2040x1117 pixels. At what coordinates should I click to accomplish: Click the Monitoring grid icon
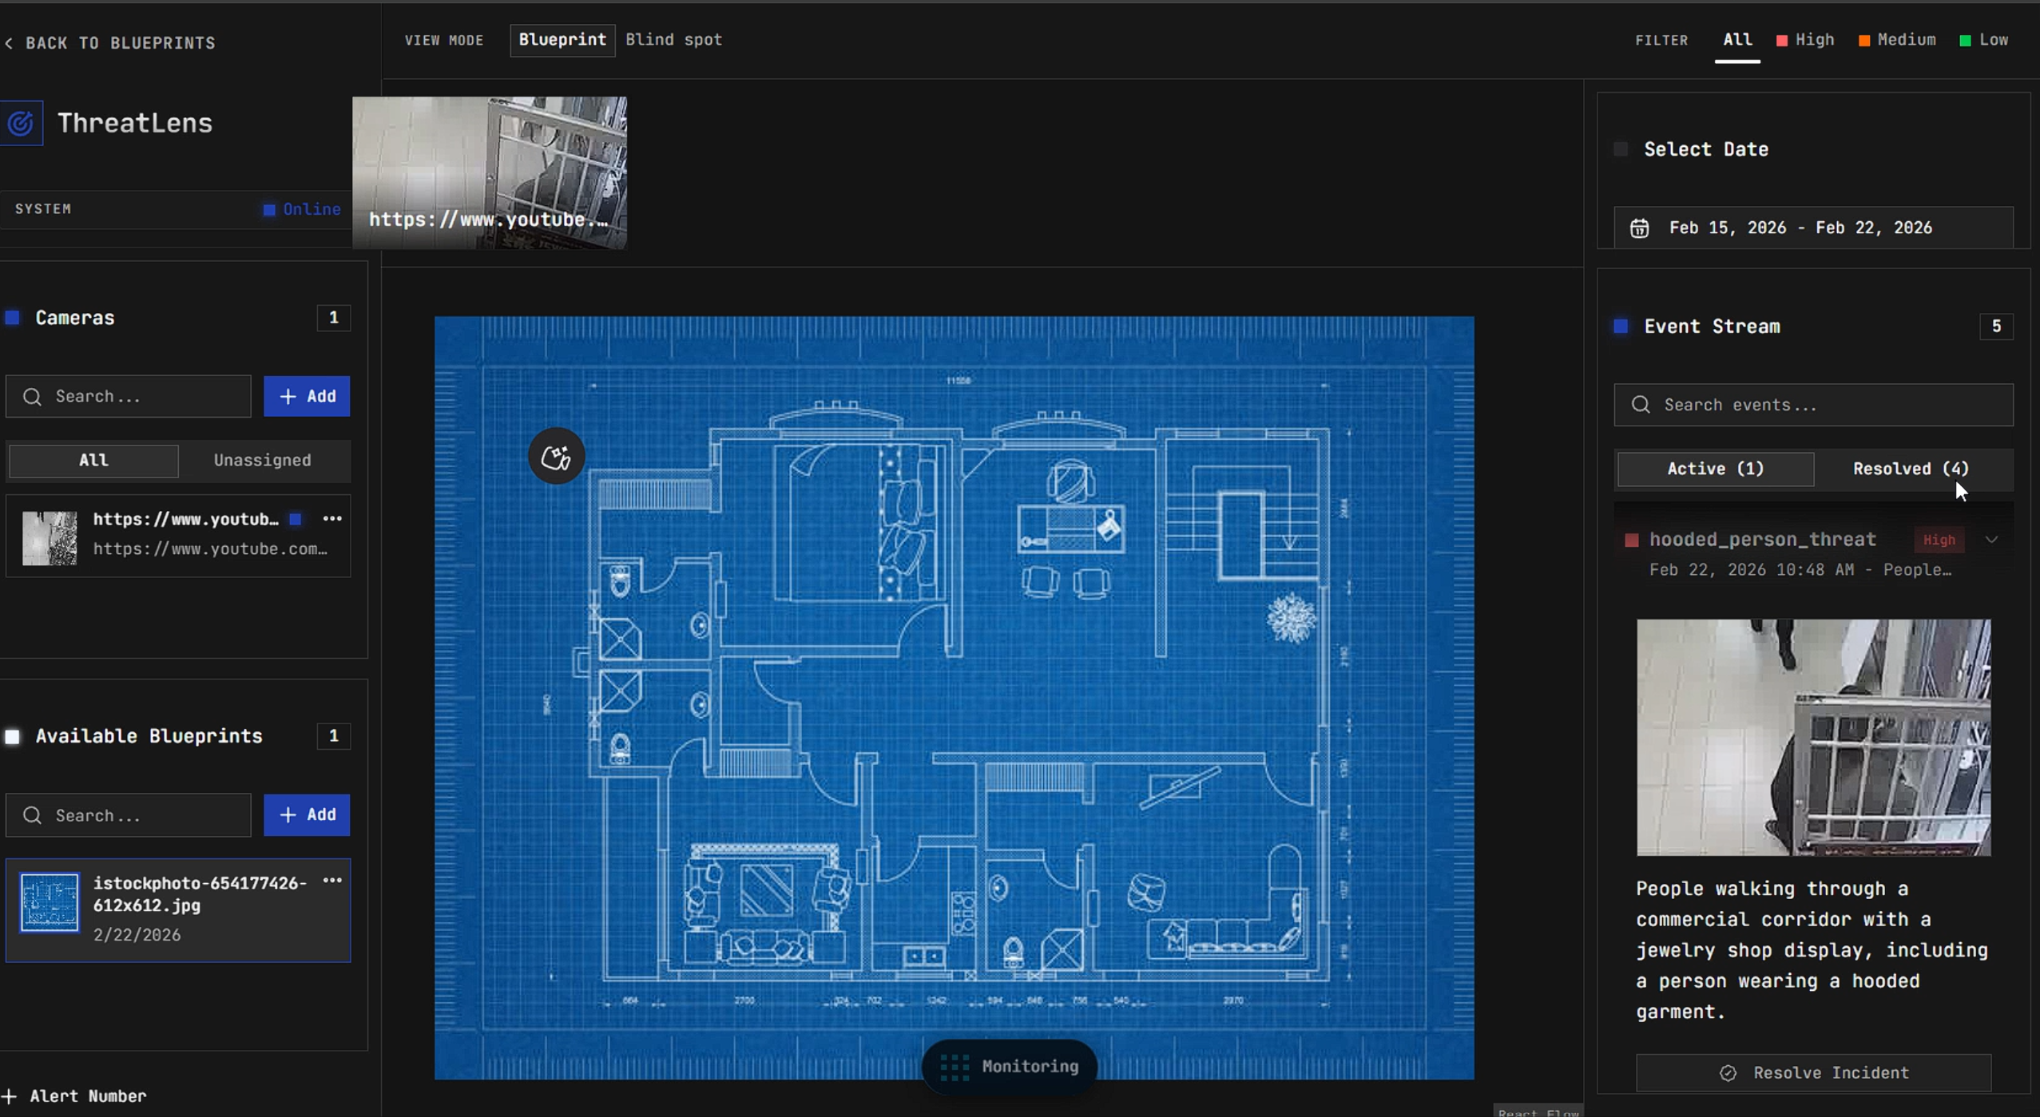pos(955,1067)
